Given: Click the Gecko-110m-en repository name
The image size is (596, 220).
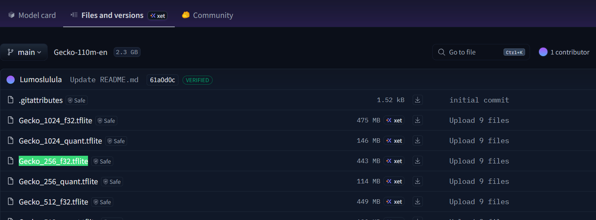Looking at the screenshot, I should pyautogui.click(x=81, y=52).
